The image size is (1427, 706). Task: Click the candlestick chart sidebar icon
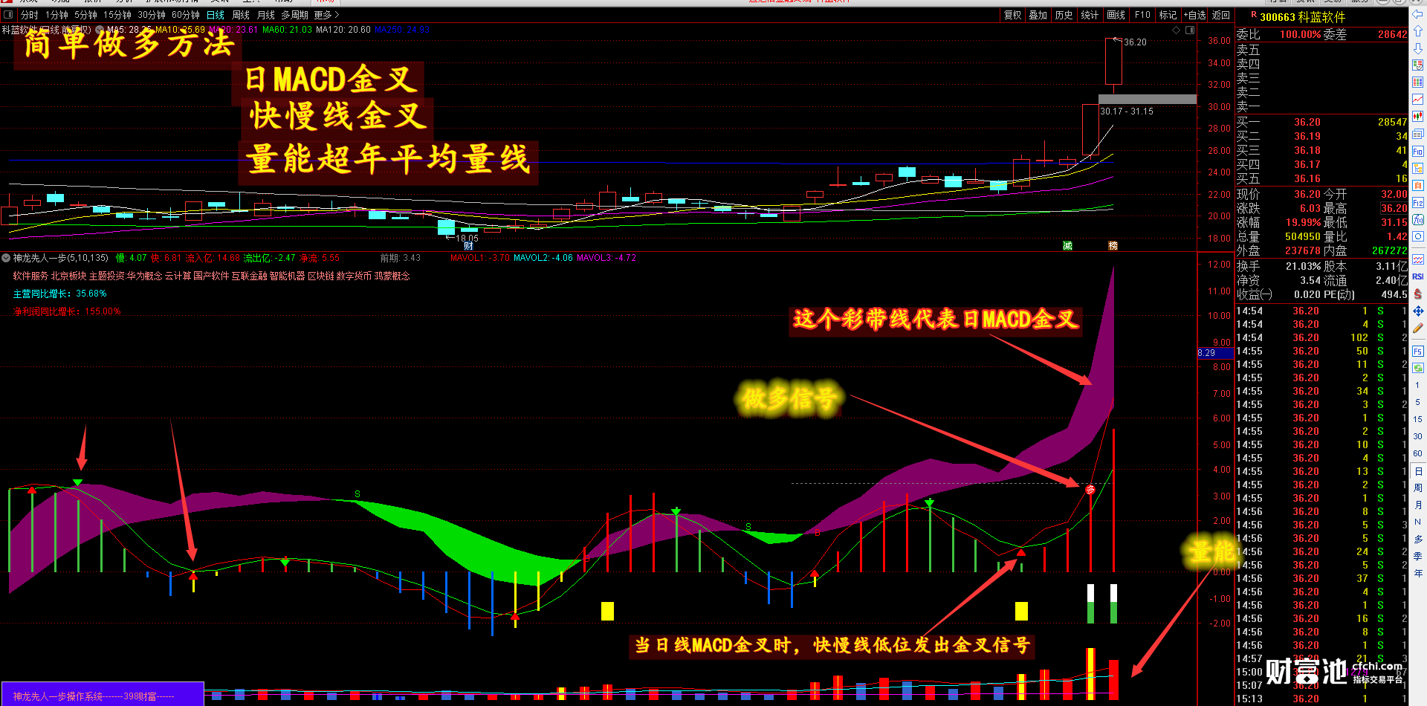pos(1417,116)
